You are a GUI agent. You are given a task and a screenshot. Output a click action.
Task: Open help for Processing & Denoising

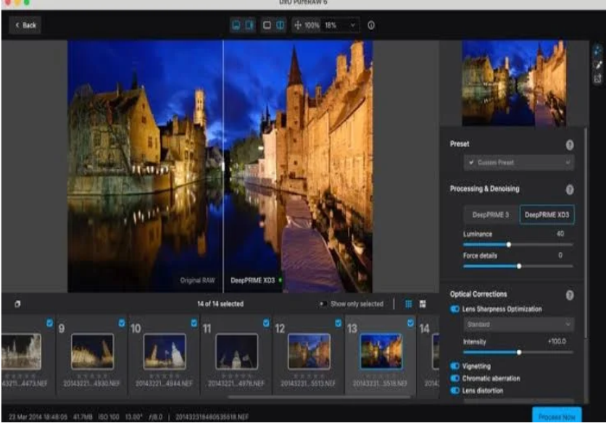pyautogui.click(x=570, y=190)
